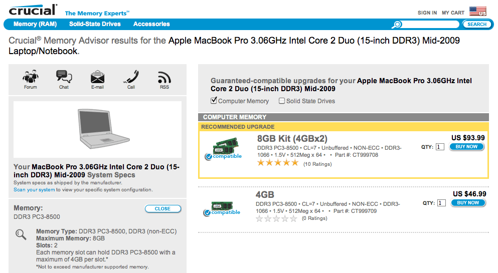Click the Part #: CT999708 text

357,155
